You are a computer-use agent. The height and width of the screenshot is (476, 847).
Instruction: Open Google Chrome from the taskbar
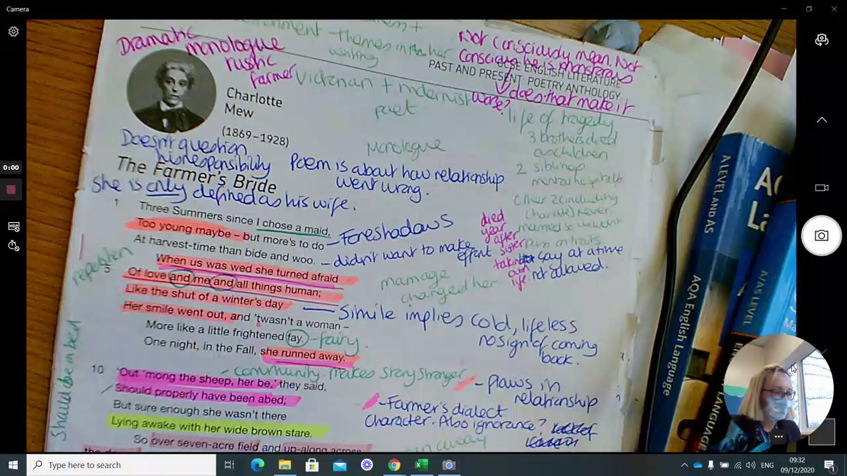pyautogui.click(x=394, y=465)
